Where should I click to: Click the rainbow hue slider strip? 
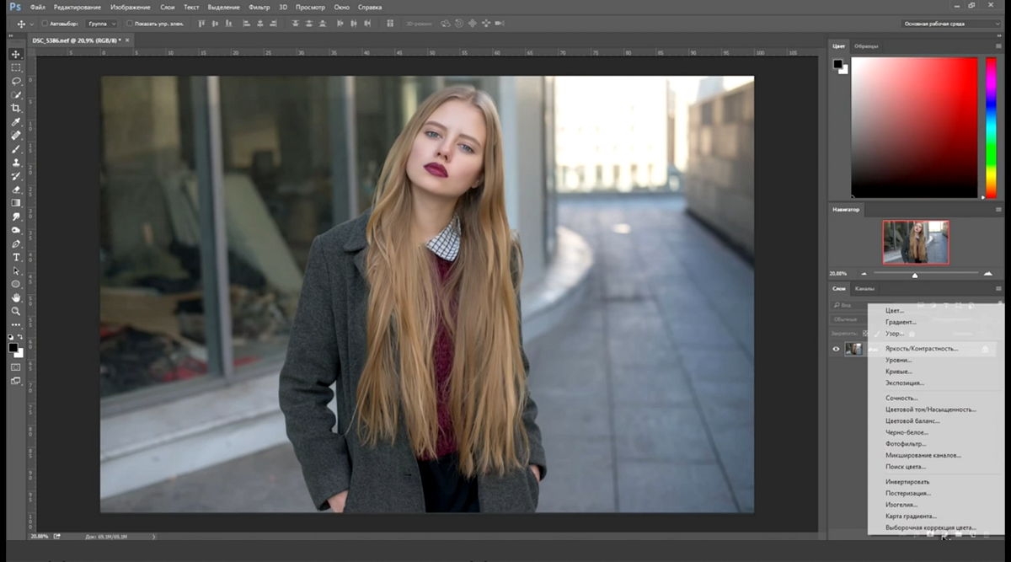[x=992, y=127]
